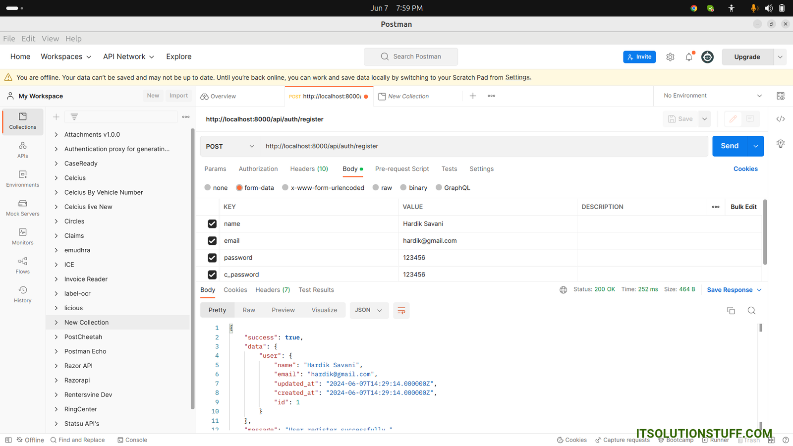Select the raw body type radio
The image size is (793, 446).
click(376, 188)
